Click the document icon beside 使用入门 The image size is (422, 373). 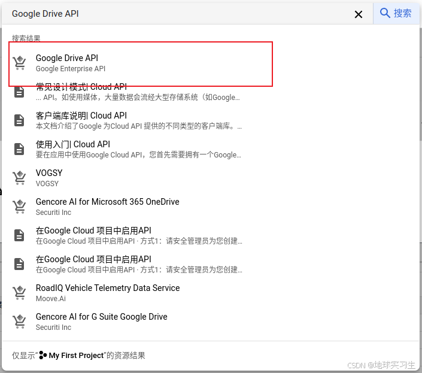tap(19, 149)
